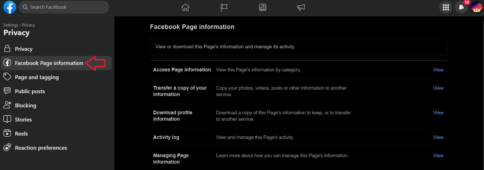Open the Ad Center megaphone icon
The image size is (484, 170).
click(301, 7)
